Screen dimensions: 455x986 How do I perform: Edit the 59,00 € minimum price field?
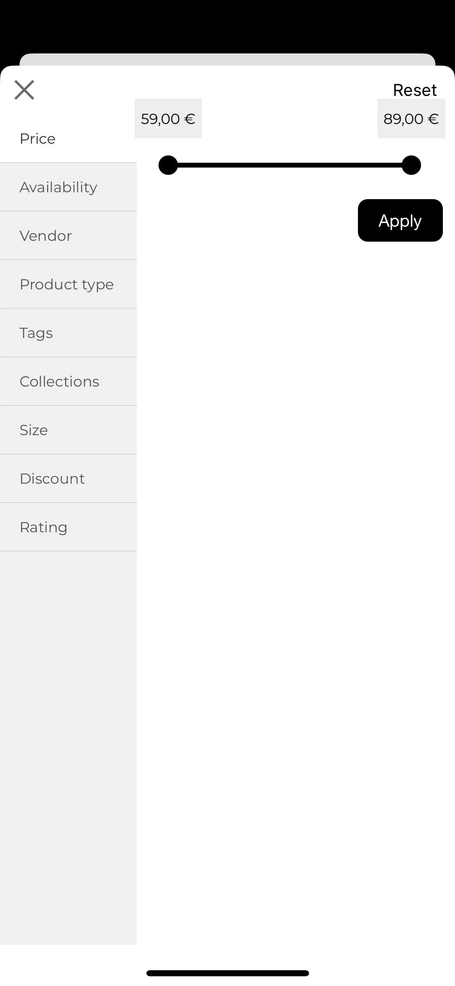[168, 119]
